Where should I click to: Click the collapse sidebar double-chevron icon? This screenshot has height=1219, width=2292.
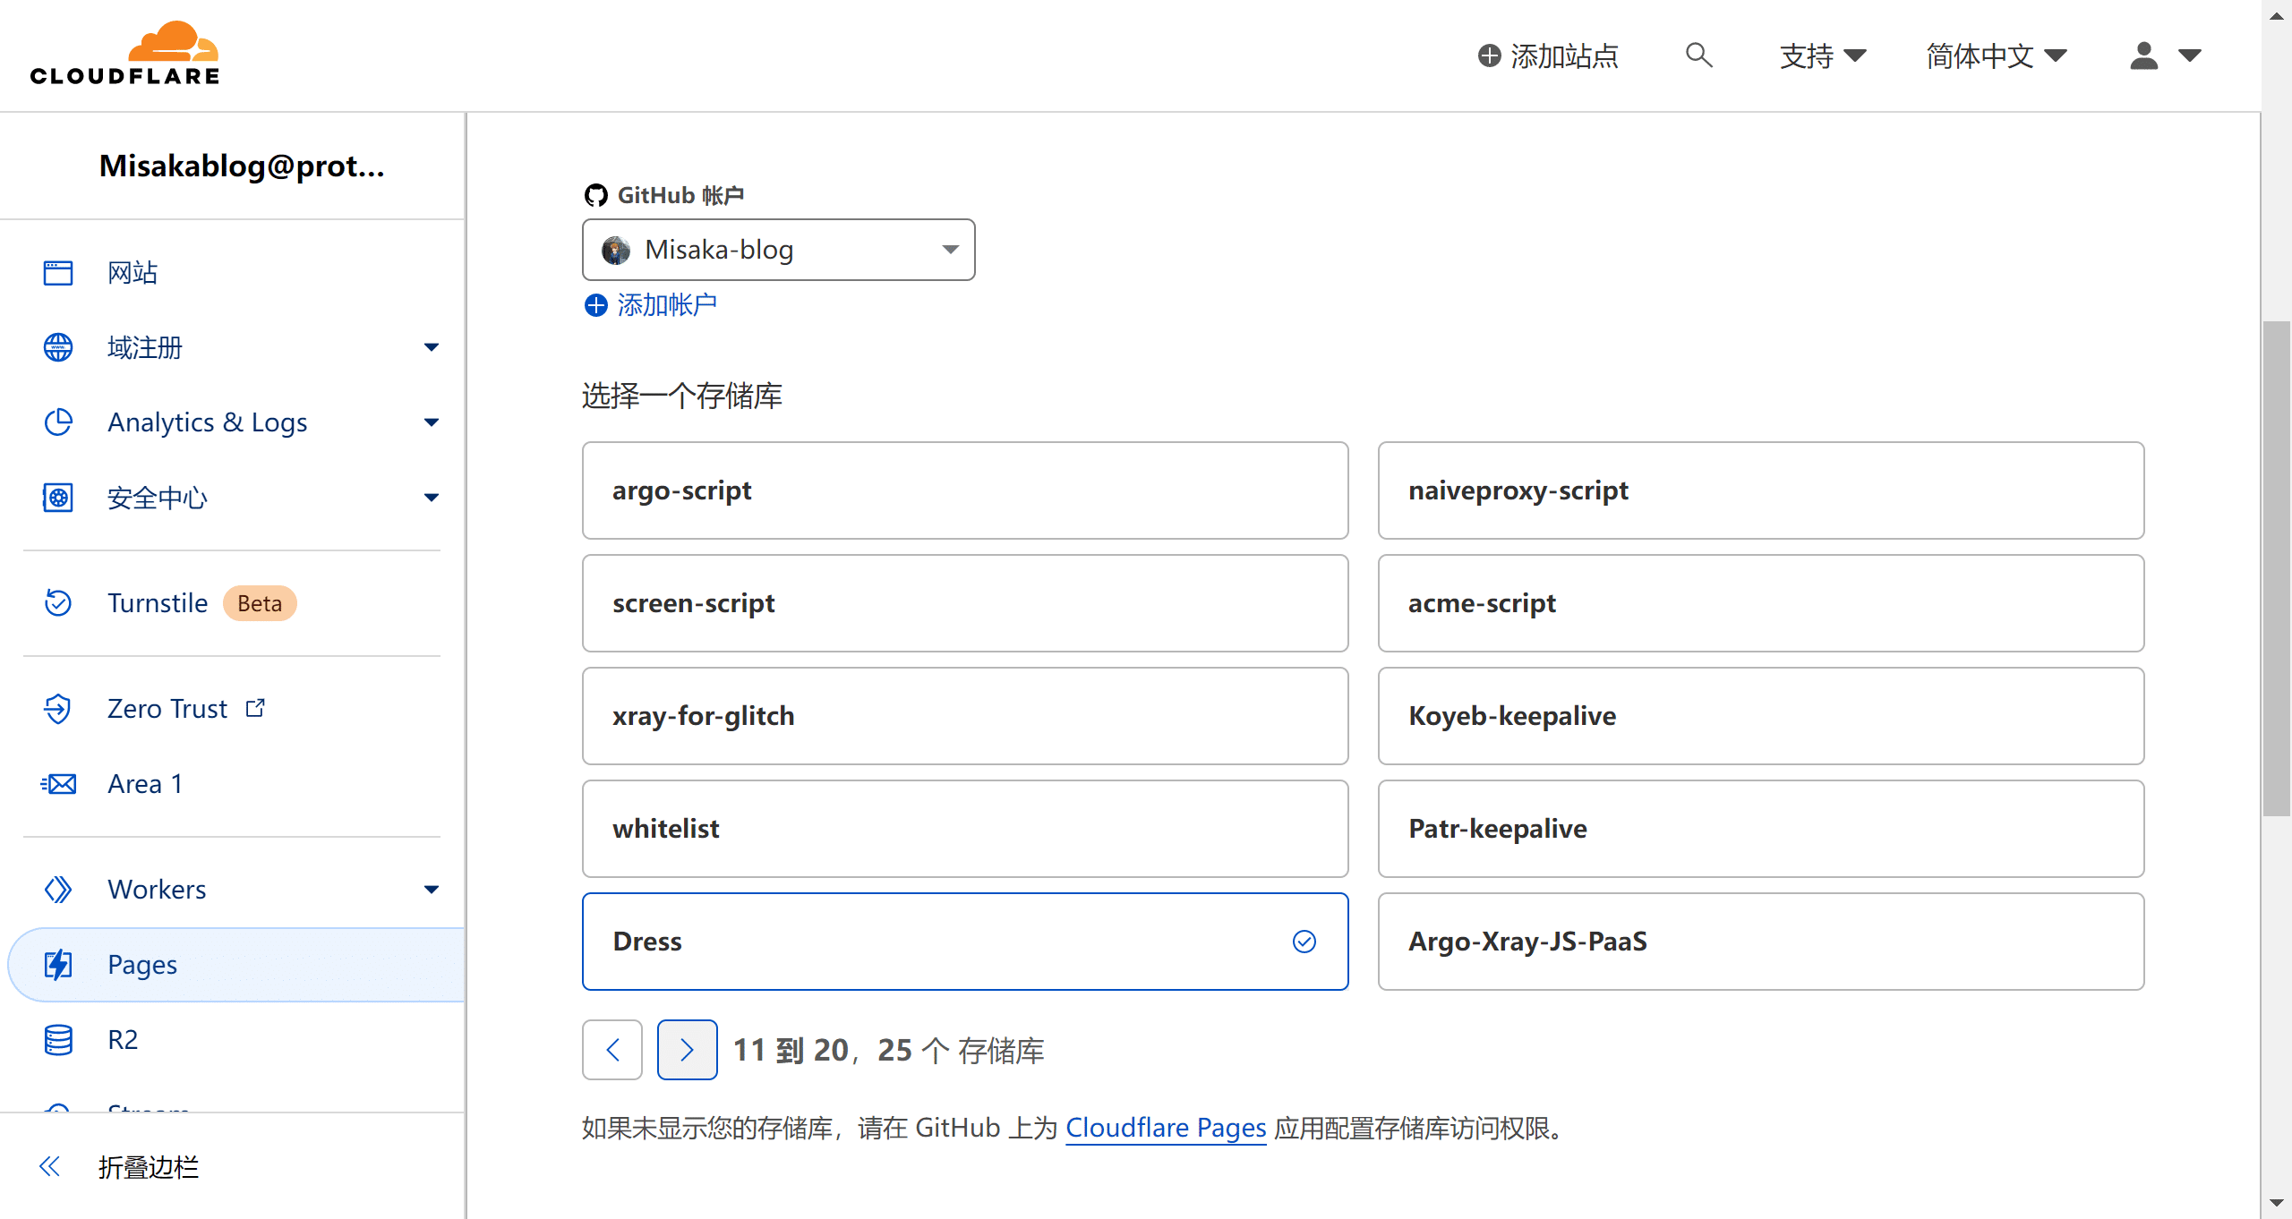(x=50, y=1166)
